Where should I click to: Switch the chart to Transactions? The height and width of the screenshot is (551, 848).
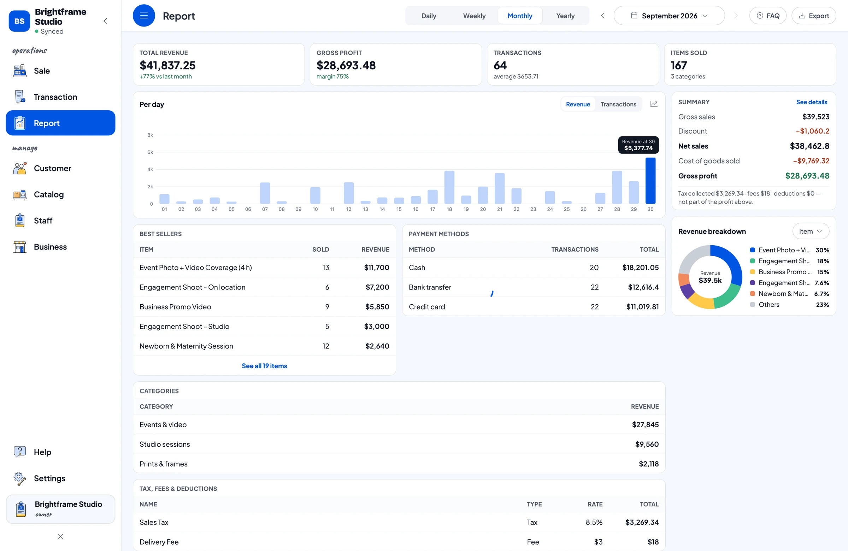pos(618,104)
